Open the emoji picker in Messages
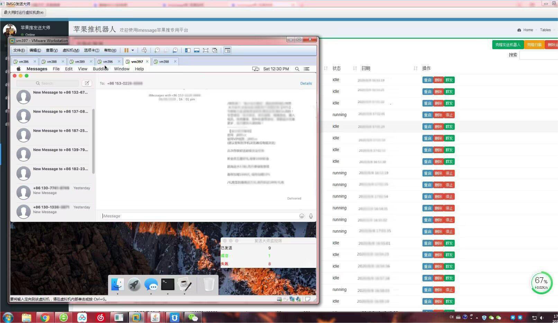558x323 pixels. [302, 216]
